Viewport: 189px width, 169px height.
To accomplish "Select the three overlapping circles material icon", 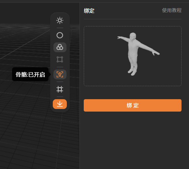I will [60, 47].
